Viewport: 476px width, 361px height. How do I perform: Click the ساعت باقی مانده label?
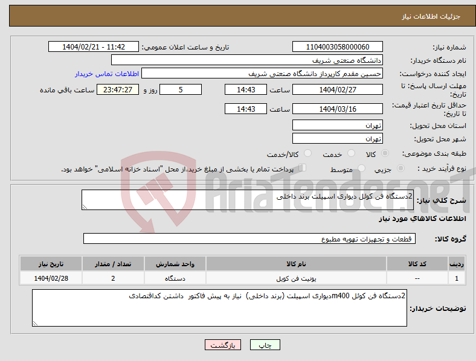(x=67, y=90)
